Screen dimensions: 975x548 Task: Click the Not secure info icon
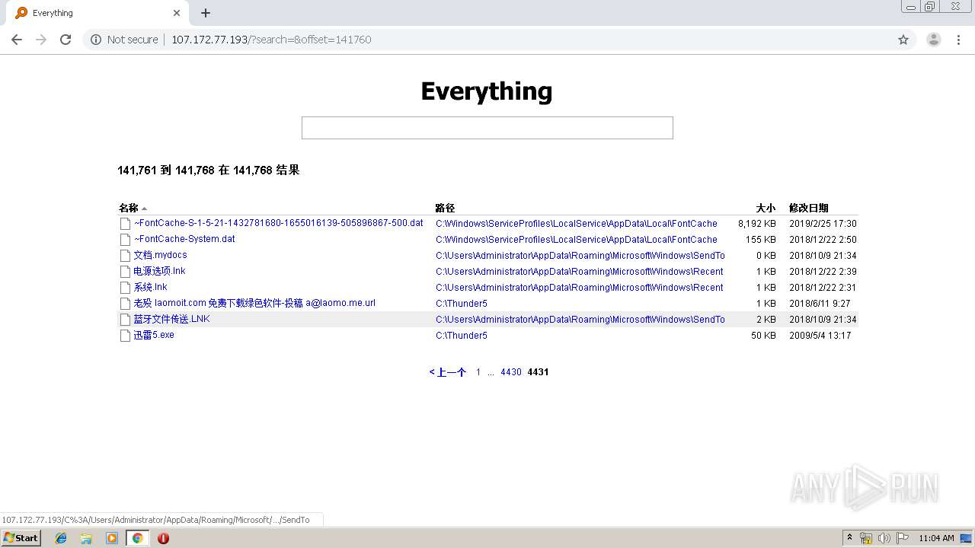coord(96,40)
